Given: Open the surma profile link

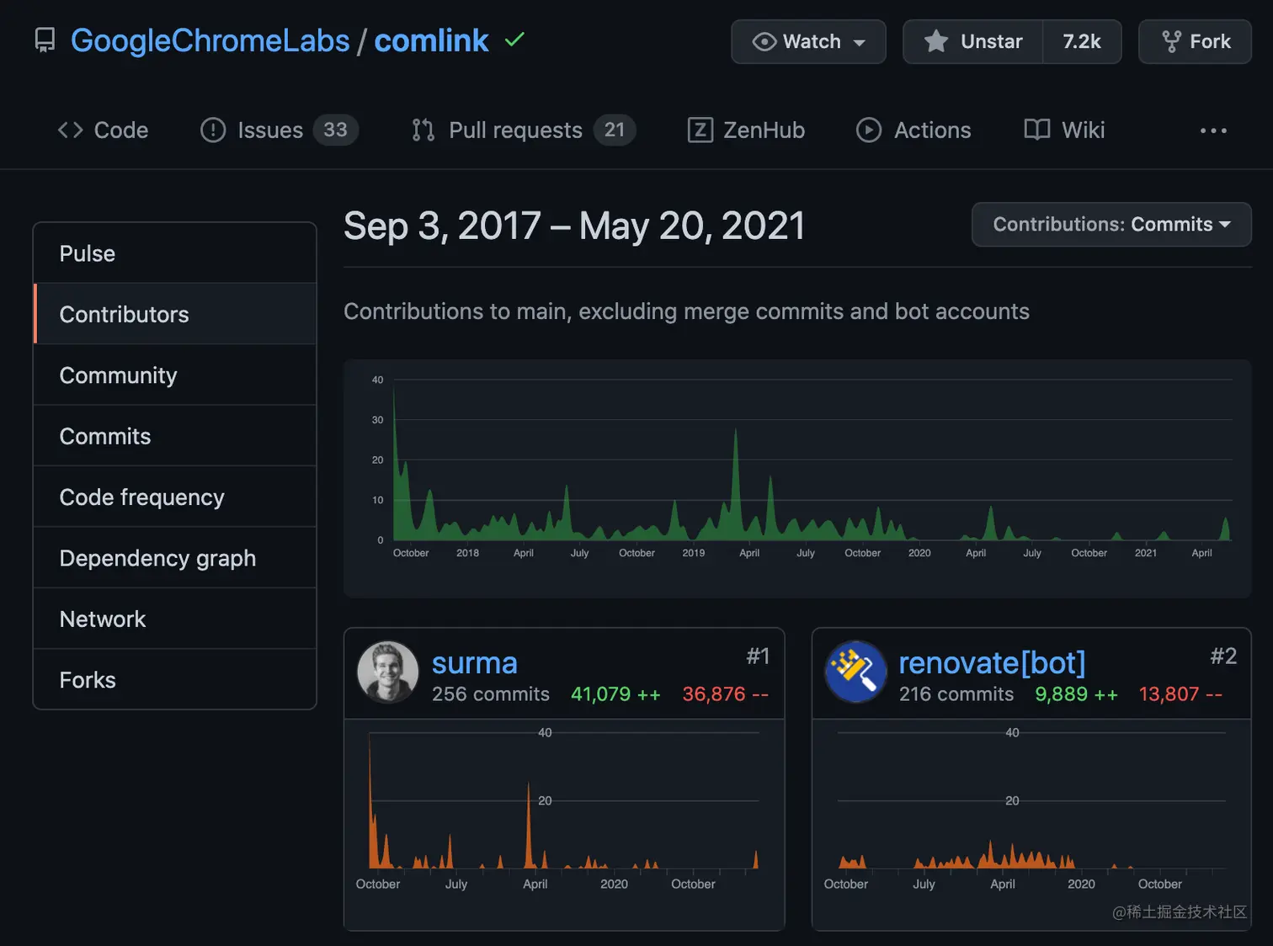Looking at the screenshot, I should coord(475,662).
